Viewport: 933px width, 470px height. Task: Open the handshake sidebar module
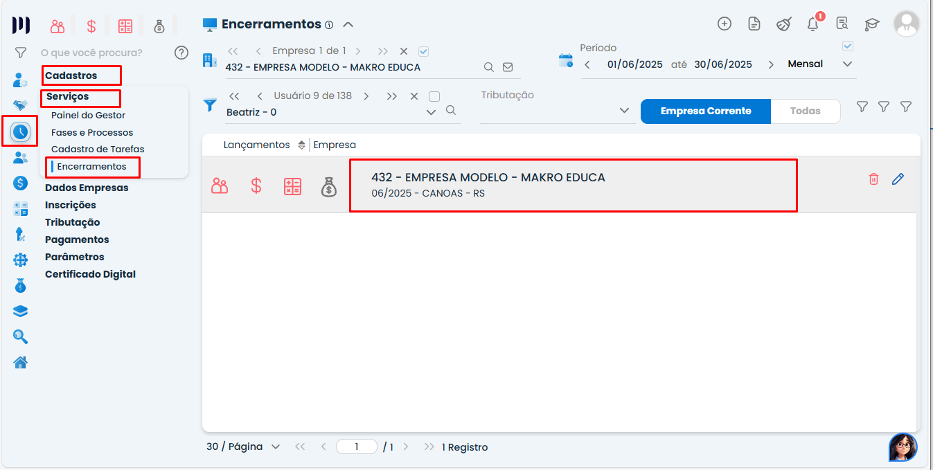20,105
